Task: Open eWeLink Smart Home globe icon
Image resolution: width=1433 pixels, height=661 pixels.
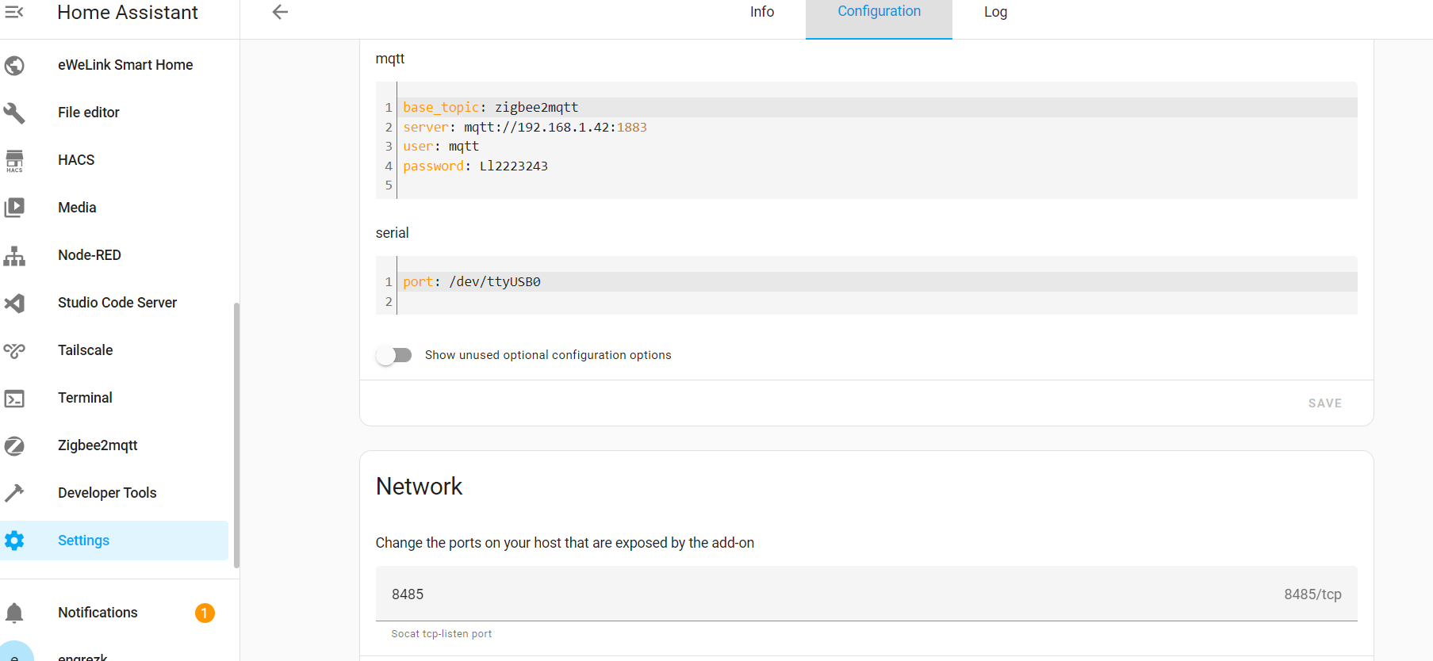Action: [x=14, y=65]
